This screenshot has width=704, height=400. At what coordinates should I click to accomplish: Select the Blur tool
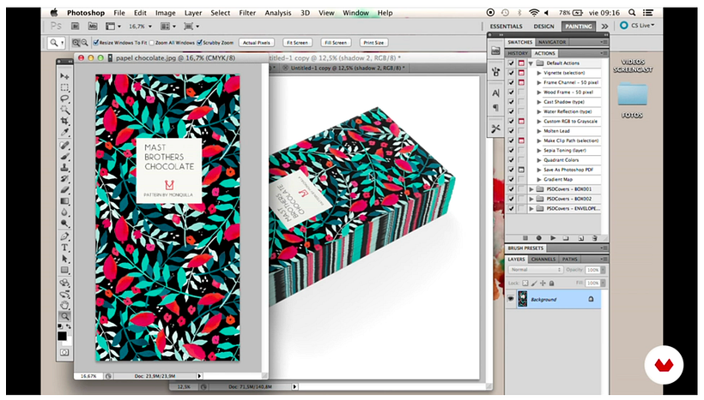(x=64, y=212)
